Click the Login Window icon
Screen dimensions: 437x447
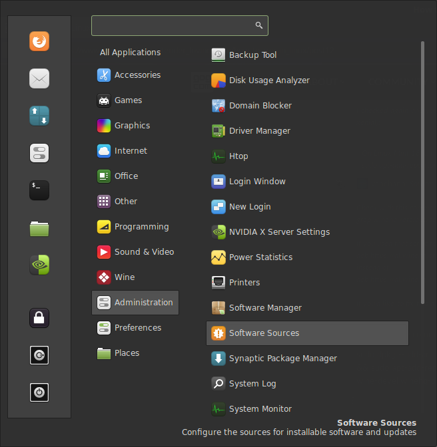click(218, 182)
